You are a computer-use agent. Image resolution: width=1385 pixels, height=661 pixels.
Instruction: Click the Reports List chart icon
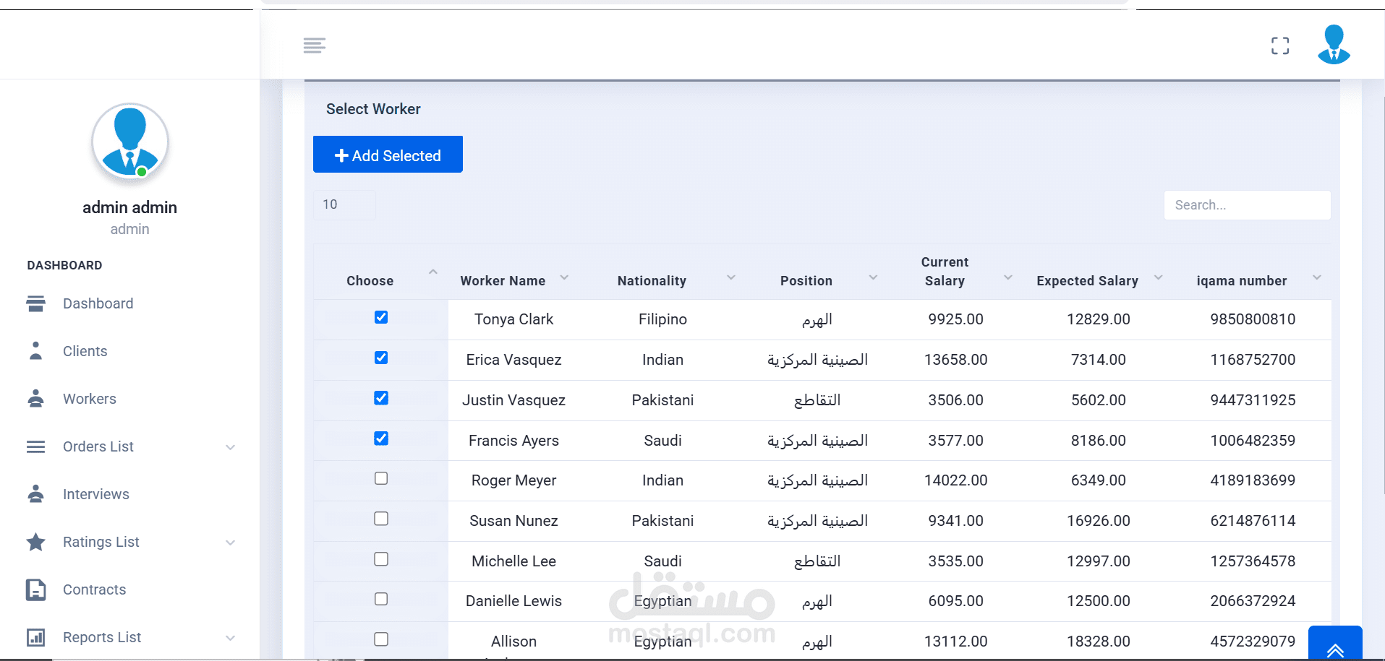coord(35,637)
